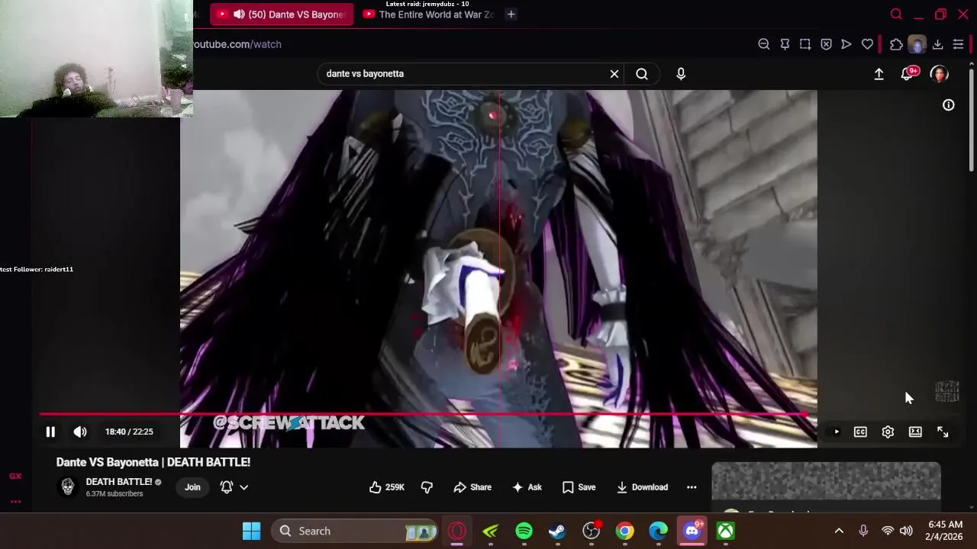Screen dimensions: 977x549
Task: Enter fullscreen mode on video player
Action: click(x=943, y=432)
